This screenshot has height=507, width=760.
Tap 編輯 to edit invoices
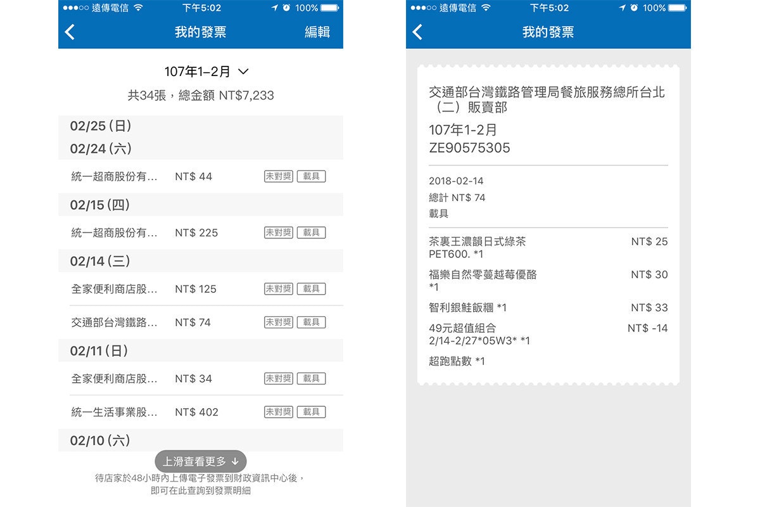[x=317, y=32]
